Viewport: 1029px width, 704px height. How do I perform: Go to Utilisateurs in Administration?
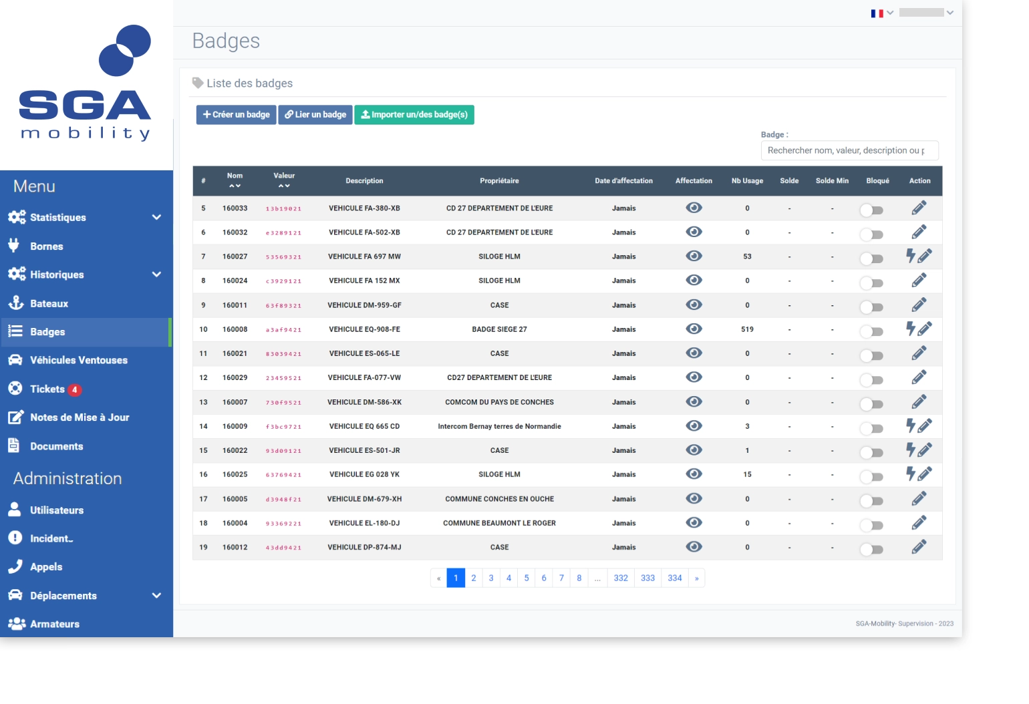click(56, 510)
